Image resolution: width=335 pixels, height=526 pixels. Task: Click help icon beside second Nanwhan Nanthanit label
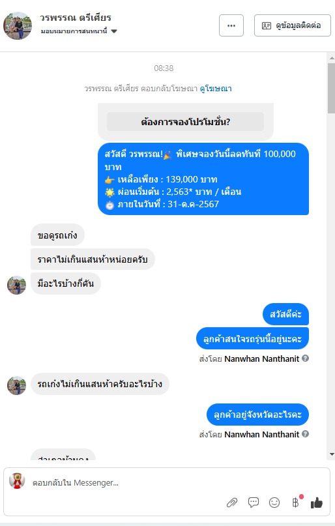coord(305,433)
